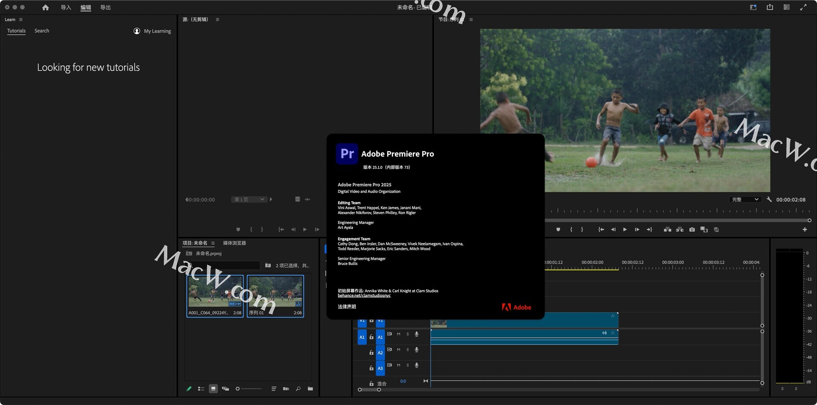Click the project search input field
Image resolution: width=817 pixels, height=405 pixels.
[x=223, y=265]
